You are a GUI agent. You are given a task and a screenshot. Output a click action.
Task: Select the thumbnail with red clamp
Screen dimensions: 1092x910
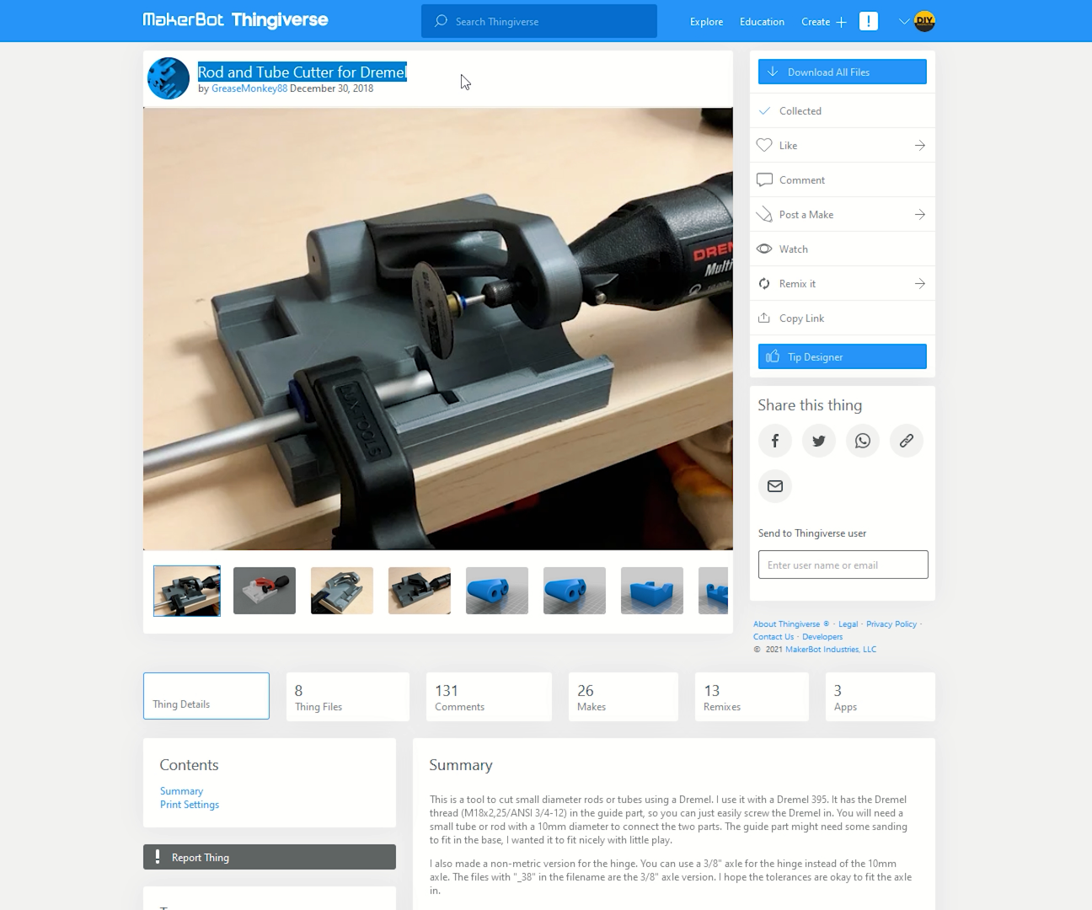(x=265, y=591)
